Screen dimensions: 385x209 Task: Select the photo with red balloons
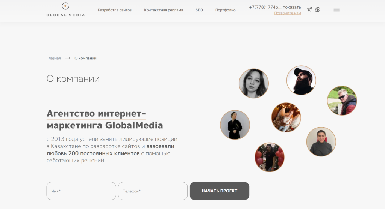[270, 157]
